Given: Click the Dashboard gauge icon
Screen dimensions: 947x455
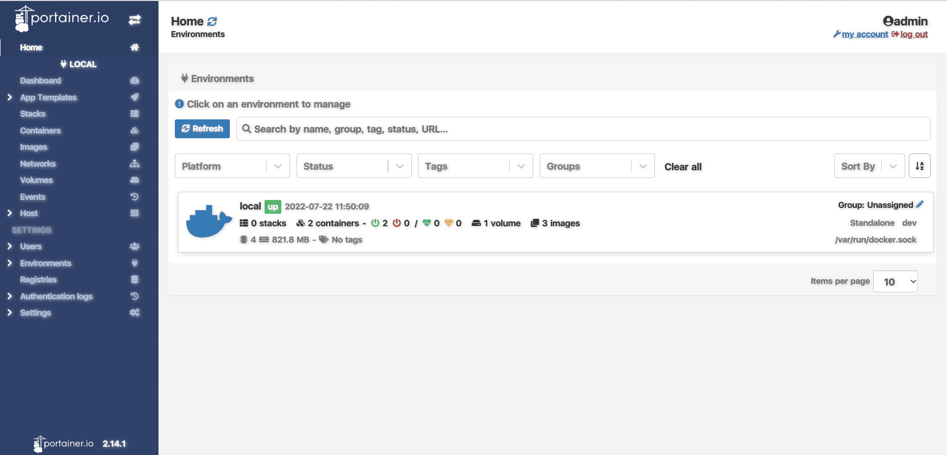Looking at the screenshot, I should (x=135, y=81).
